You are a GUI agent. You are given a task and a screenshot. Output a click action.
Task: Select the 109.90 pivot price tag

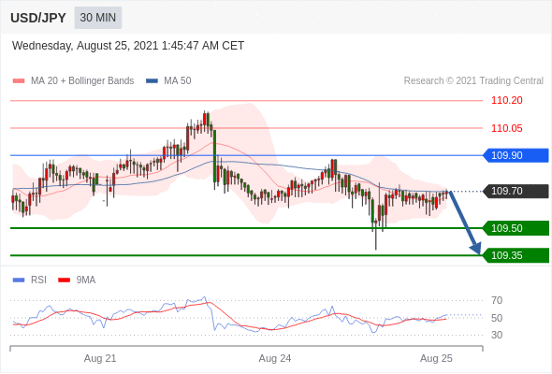(x=516, y=155)
